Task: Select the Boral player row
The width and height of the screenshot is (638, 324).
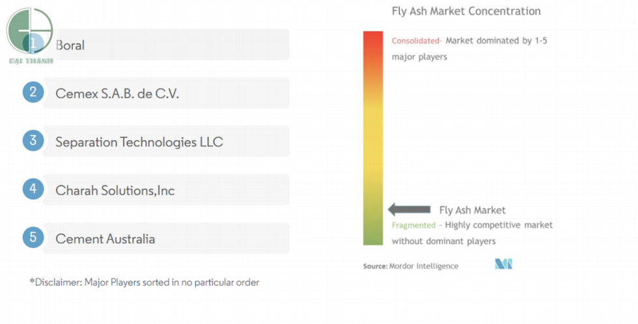Action: click(x=166, y=46)
